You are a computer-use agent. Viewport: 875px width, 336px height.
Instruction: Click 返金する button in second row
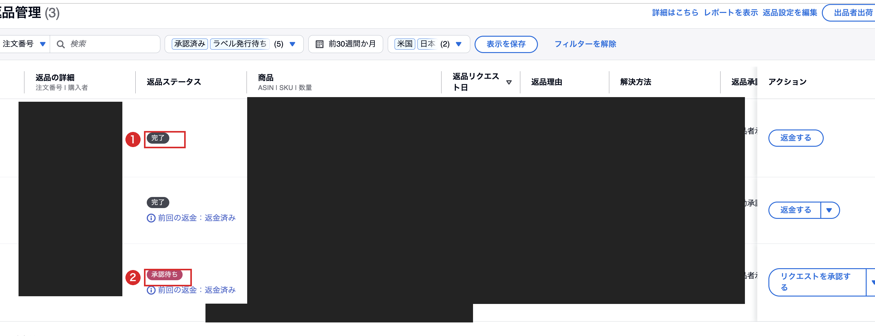coord(795,210)
